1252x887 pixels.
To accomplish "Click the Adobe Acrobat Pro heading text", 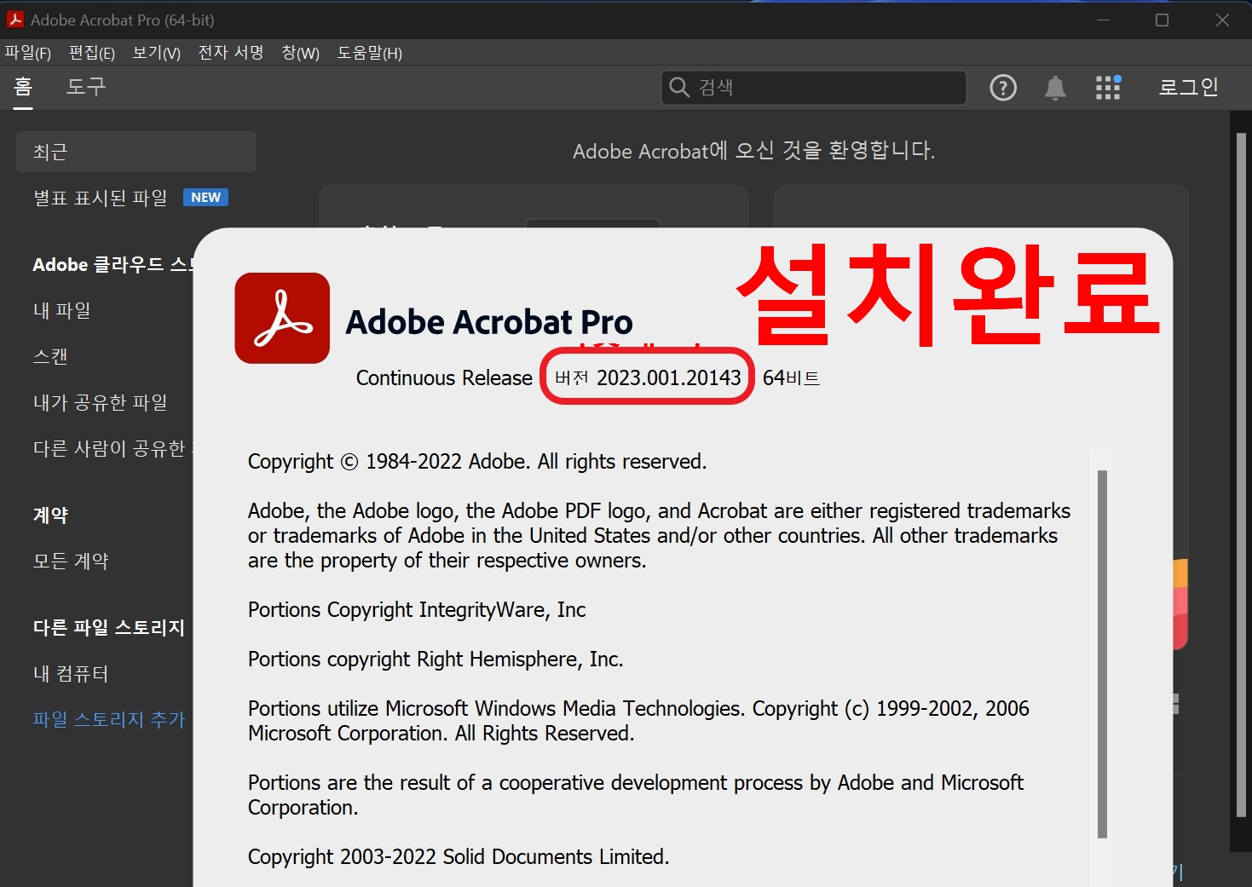I will [x=489, y=322].
